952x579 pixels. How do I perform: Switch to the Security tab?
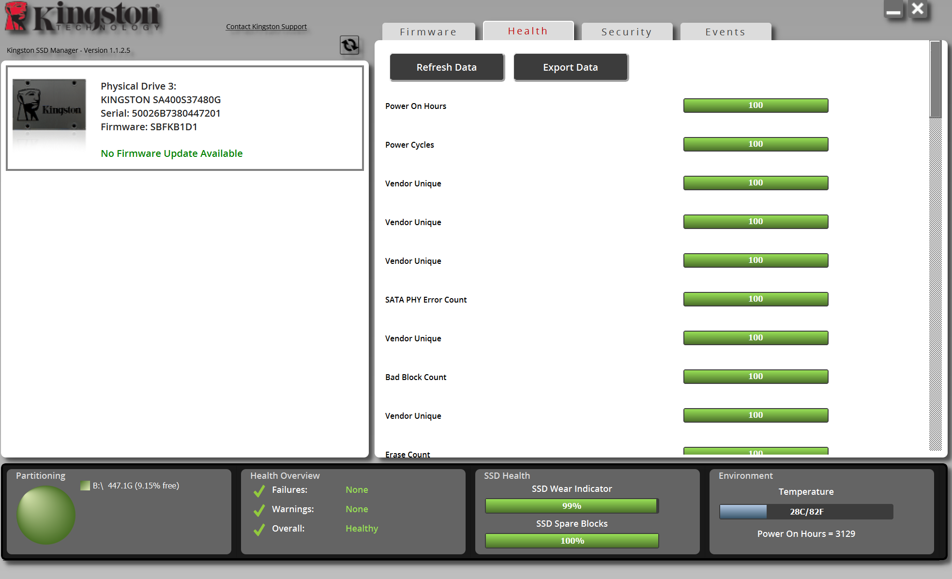pos(627,32)
